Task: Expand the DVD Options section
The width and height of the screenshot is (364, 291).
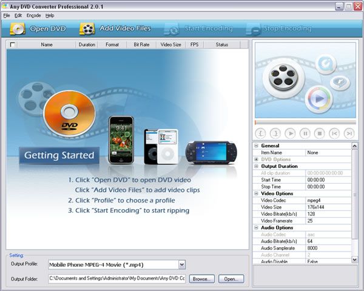Action: tap(256, 159)
